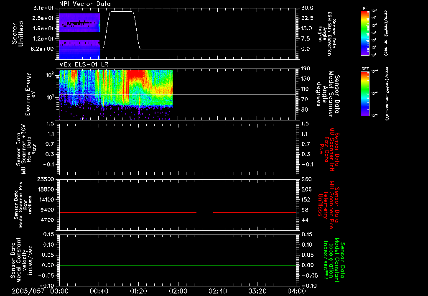428x296 pixels.
Task: Click the 22.5 degree tick label
Action: pos(307,18)
